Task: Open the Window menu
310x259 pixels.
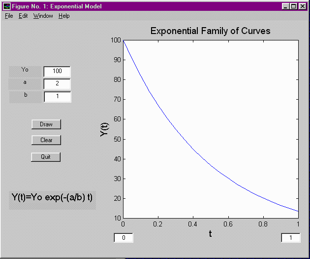Action: click(x=43, y=16)
